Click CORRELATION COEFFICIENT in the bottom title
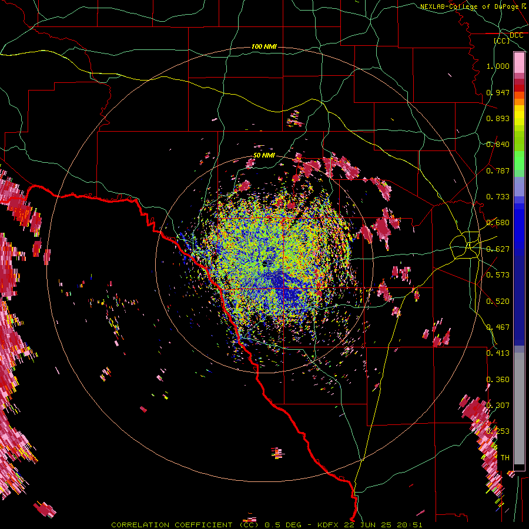Viewport: 529px width, 529px height. [x=172, y=525]
